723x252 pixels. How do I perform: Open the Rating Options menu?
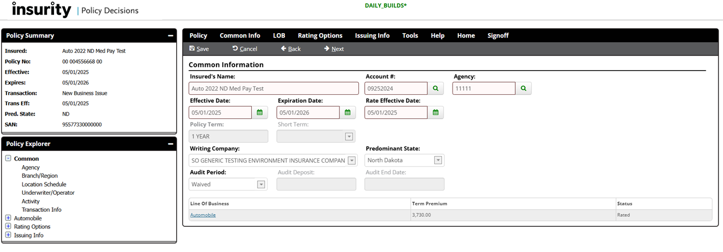[x=320, y=36]
